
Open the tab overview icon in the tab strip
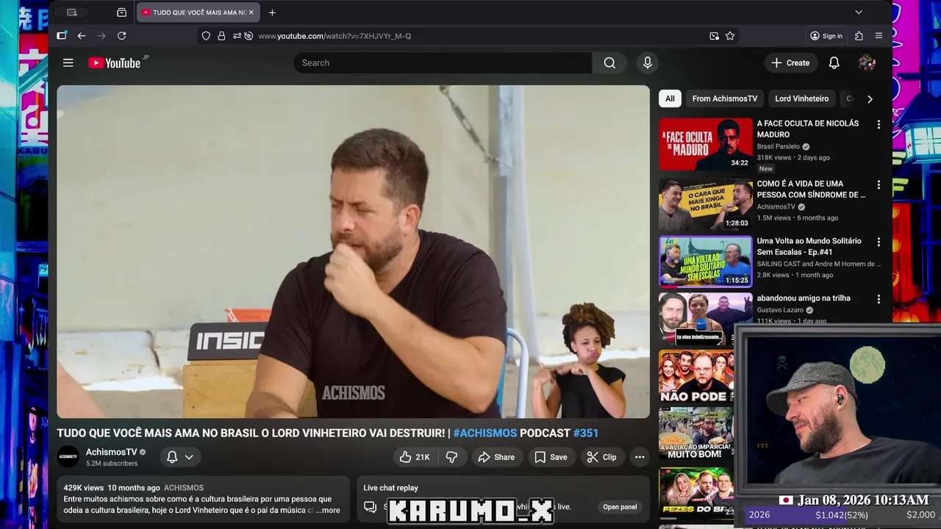pyautogui.click(x=121, y=12)
